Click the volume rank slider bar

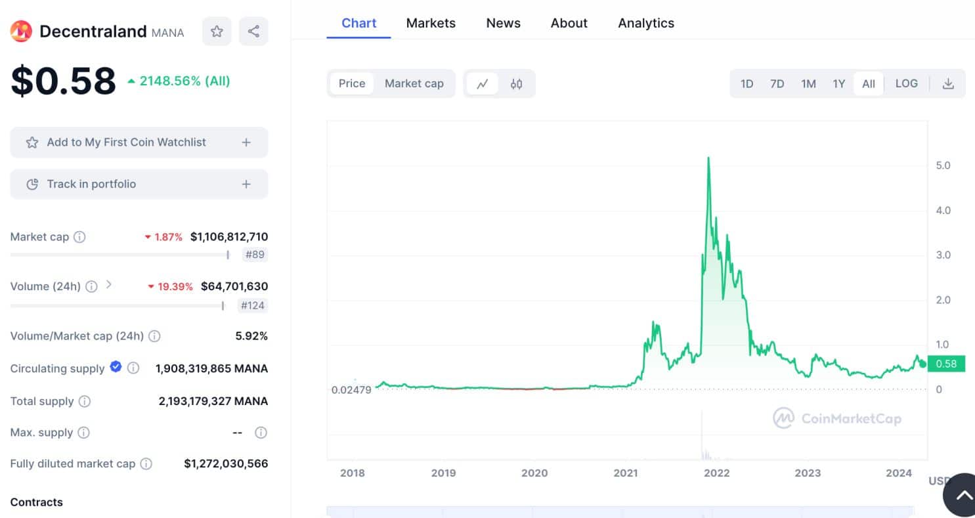click(118, 305)
